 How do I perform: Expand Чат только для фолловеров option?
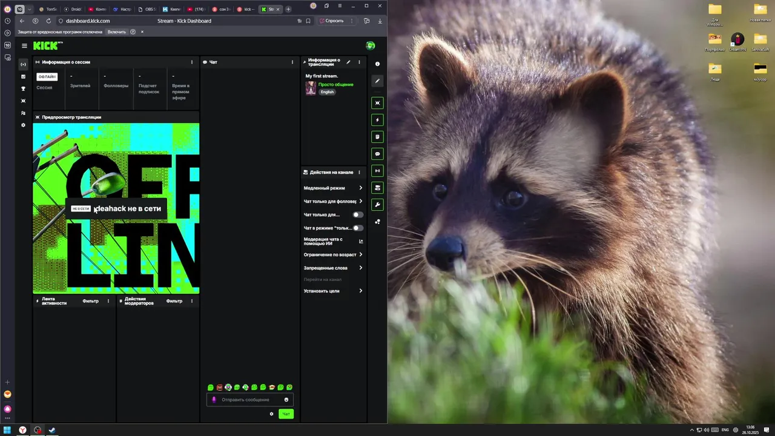coord(333,201)
